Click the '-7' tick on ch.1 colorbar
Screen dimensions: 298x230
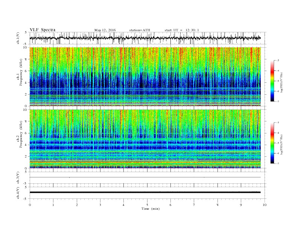pos(278,101)
